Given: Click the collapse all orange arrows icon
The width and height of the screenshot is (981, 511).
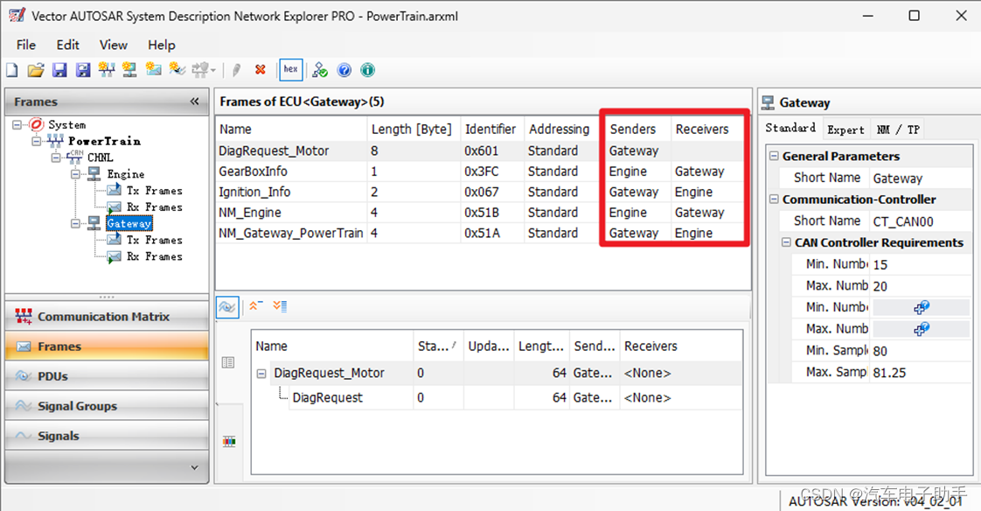Looking at the screenshot, I should [256, 306].
